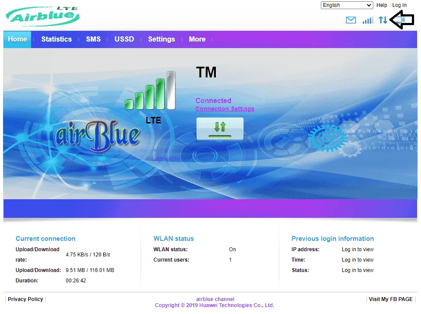Go to the Home tab
The height and width of the screenshot is (314, 421).
click(x=17, y=39)
